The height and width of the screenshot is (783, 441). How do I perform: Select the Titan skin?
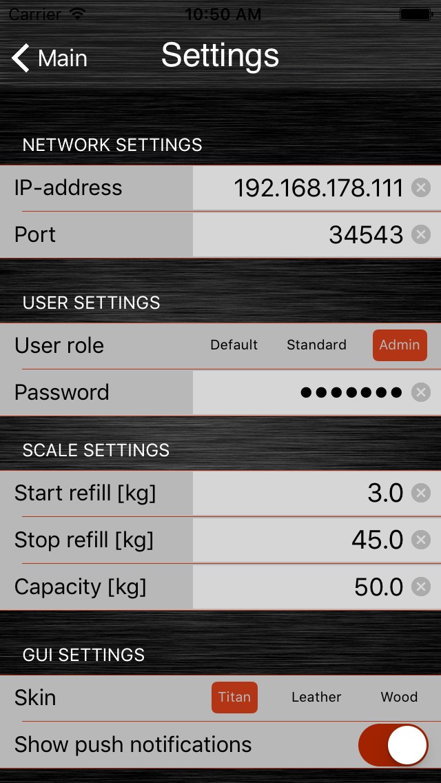pyautogui.click(x=234, y=698)
